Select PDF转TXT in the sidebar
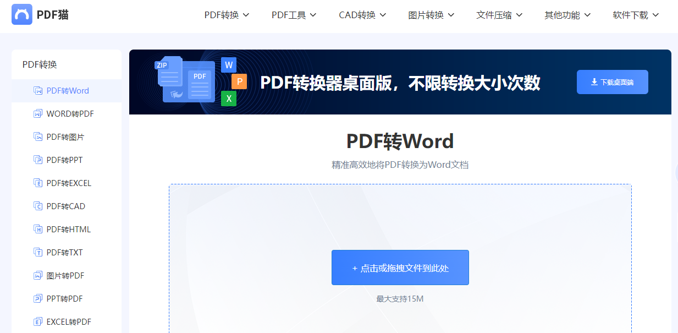The width and height of the screenshot is (678, 333). click(67, 253)
